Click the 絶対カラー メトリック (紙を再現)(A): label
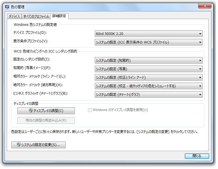 tap(38, 85)
